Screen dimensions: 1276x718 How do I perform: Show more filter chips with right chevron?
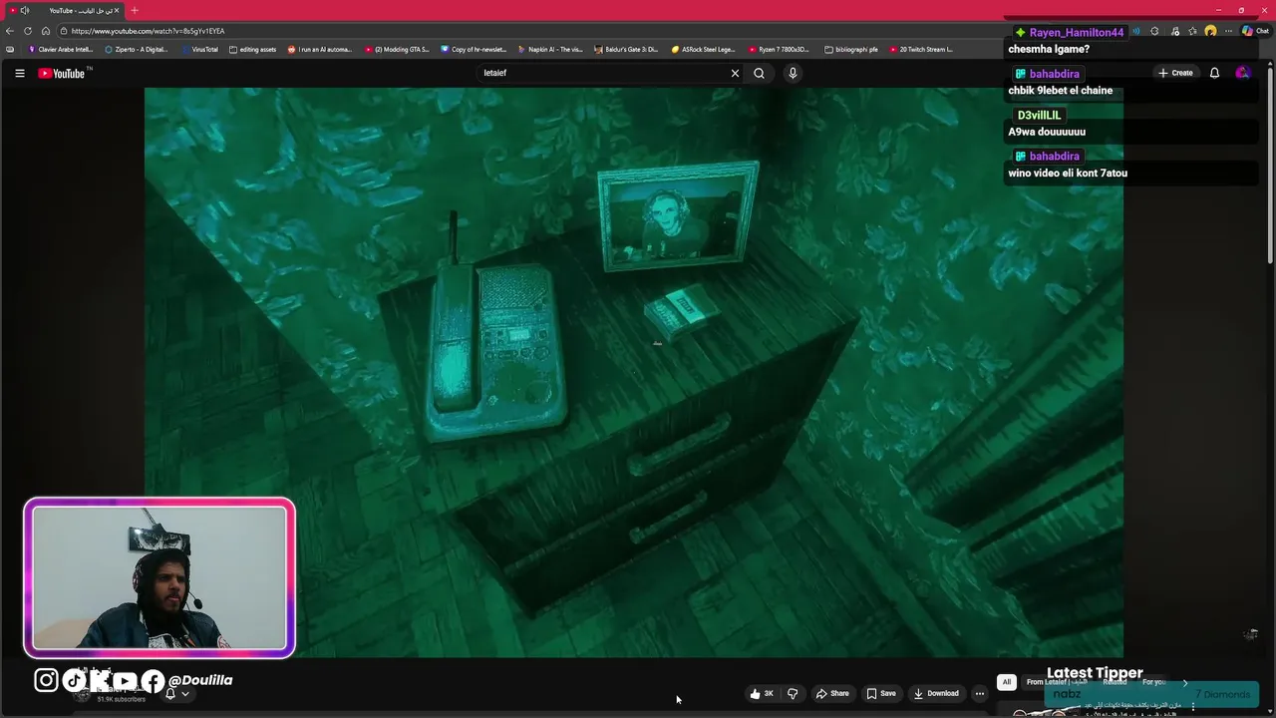(1185, 682)
